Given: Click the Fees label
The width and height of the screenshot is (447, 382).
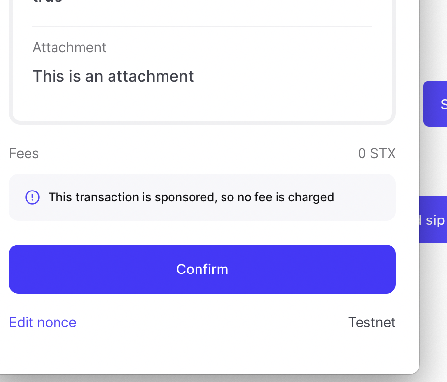Looking at the screenshot, I should 23,153.
